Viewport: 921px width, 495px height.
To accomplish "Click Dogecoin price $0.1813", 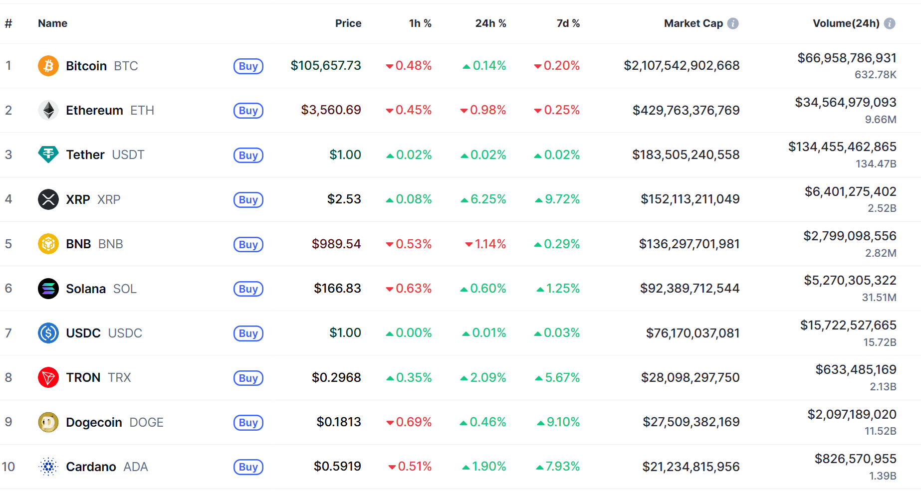I will [339, 422].
